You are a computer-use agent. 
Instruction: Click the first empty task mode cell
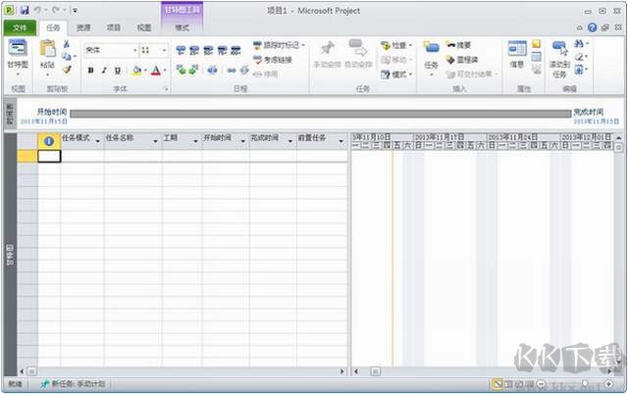tap(81, 156)
